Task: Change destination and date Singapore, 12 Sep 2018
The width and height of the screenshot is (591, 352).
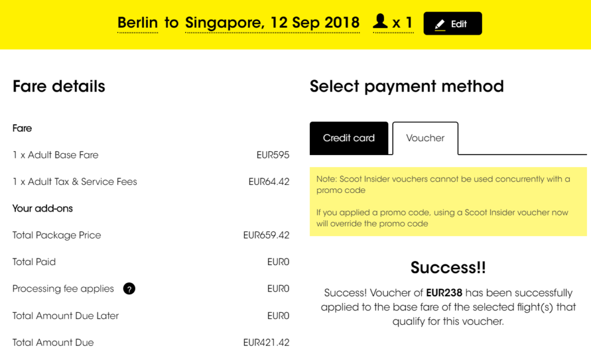Action: tap(272, 23)
